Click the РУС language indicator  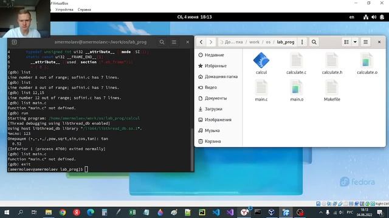pos(350,213)
